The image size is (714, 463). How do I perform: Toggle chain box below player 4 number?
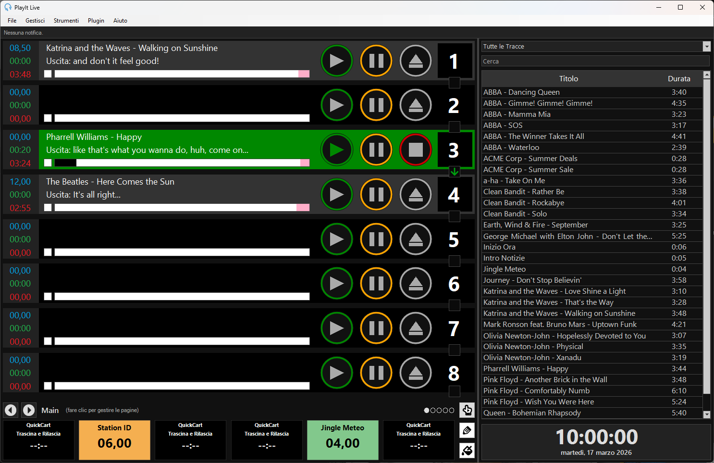click(455, 216)
